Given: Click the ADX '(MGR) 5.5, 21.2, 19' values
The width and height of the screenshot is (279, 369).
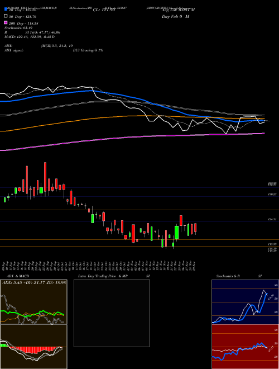Looking at the screenshot, I should click(x=57, y=46).
